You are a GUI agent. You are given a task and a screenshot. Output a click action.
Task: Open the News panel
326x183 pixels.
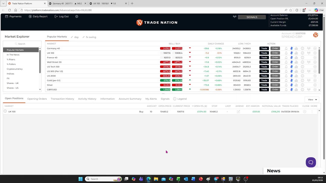tap(274, 171)
